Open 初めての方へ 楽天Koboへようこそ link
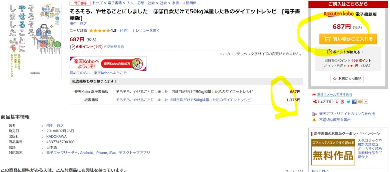Screen dimensions: 390x172 98,73
